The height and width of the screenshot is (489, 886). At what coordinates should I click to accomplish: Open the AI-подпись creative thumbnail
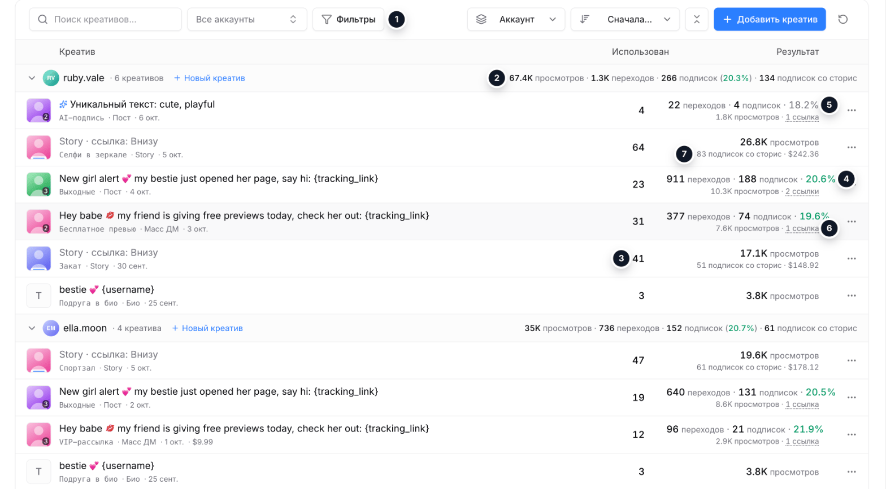pyautogui.click(x=38, y=111)
